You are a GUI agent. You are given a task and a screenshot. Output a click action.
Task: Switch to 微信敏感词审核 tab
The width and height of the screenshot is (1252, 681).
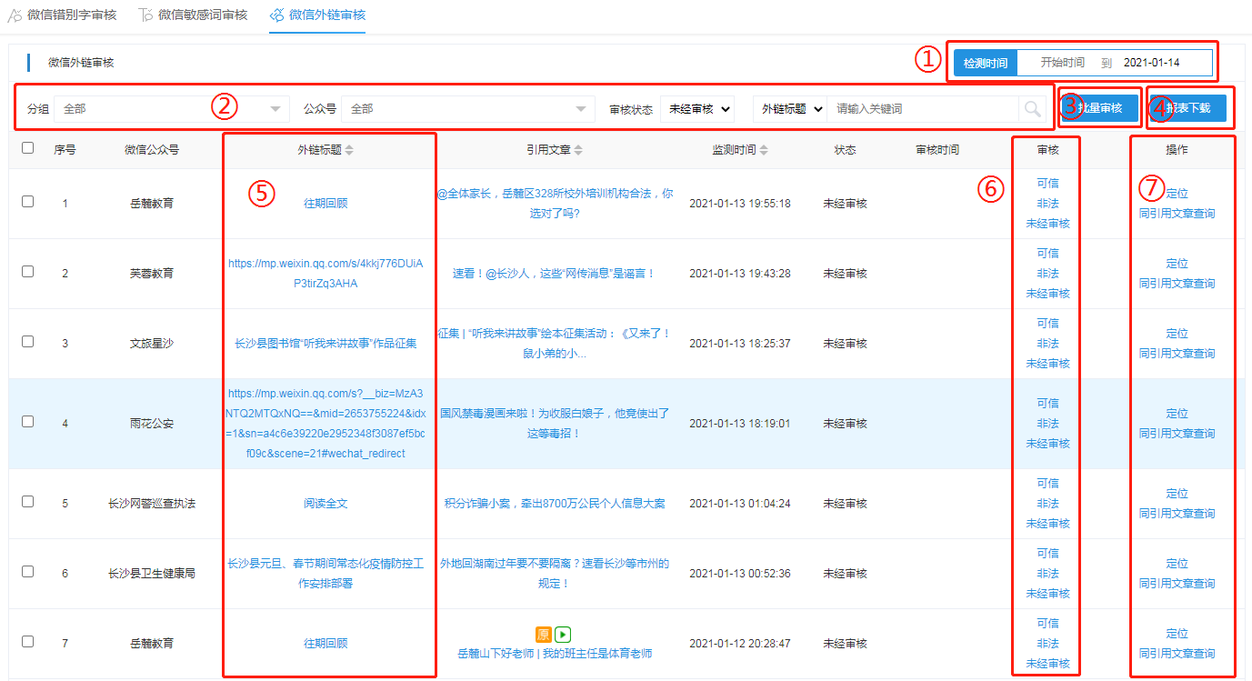202,15
